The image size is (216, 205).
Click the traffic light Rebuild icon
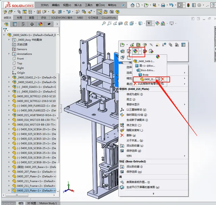pos(188,5)
